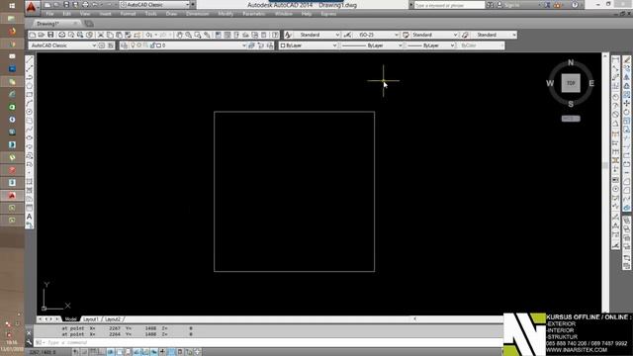Open the Draw menu

[171, 14]
